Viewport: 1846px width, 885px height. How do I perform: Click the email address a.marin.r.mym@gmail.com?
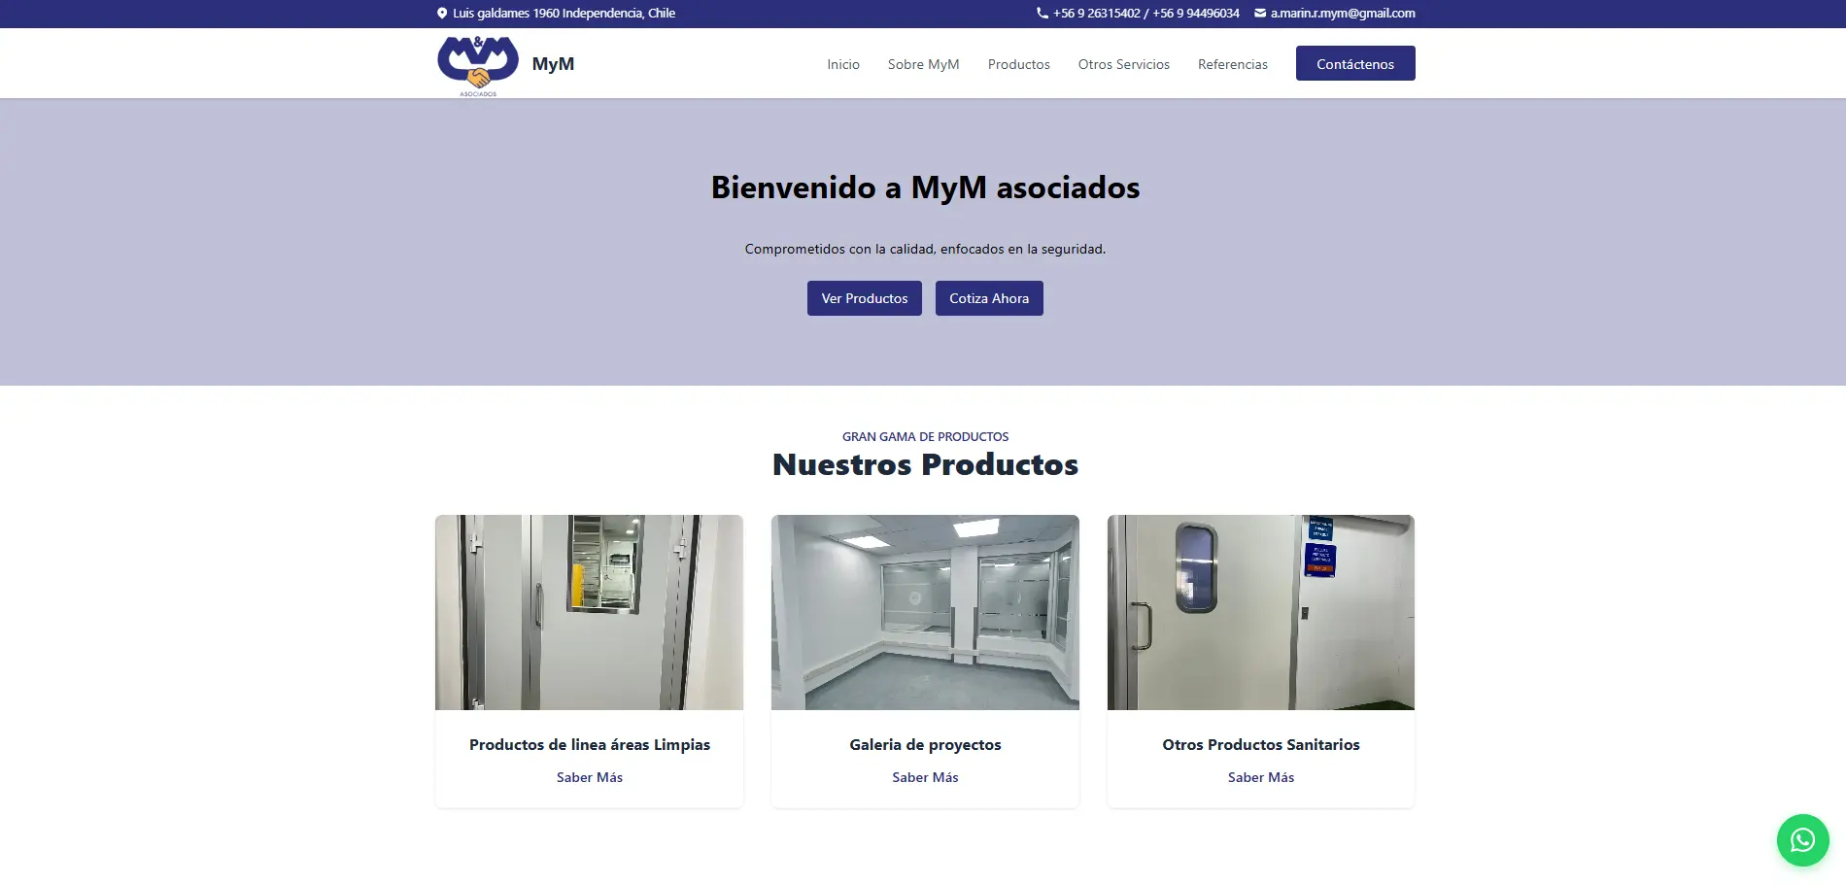pyautogui.click(x=1342, y=13)
